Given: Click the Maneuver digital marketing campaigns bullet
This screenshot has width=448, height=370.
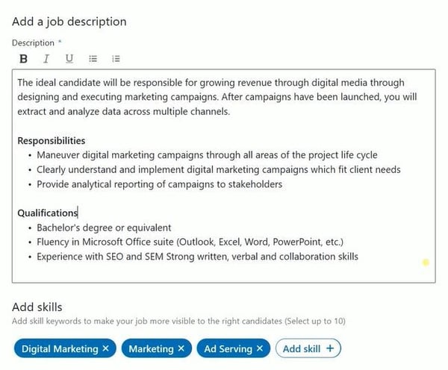Looking at the screenshot, I should [x=207, y=155].
